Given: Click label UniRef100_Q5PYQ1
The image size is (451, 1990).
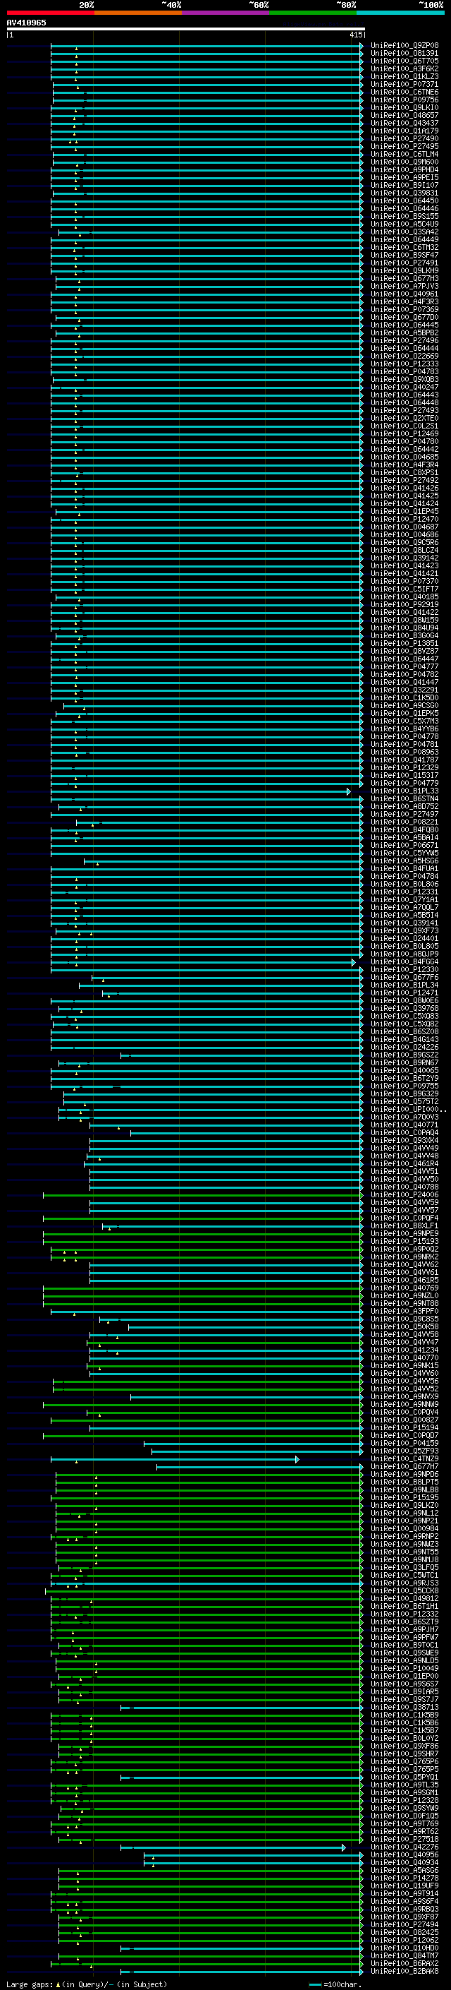Looking at the screenshot, I should (404, 1777).
